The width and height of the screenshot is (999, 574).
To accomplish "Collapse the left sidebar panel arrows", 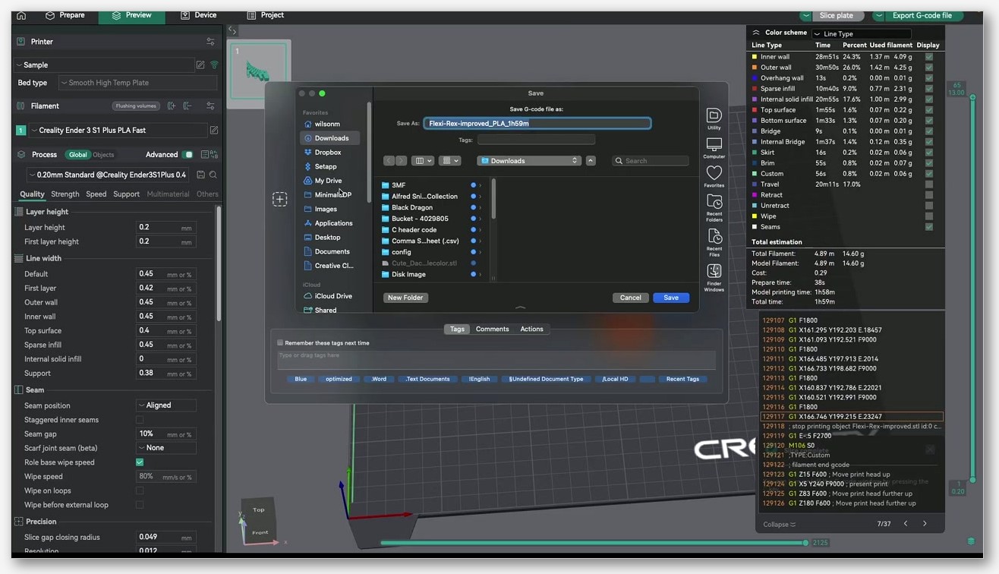I will tap(232, 31).
